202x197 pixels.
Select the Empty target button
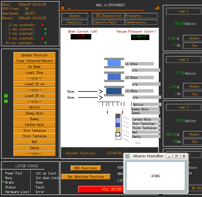[35, 148]
